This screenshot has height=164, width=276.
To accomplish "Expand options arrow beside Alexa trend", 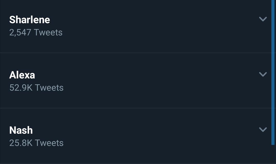I will 263,74.
